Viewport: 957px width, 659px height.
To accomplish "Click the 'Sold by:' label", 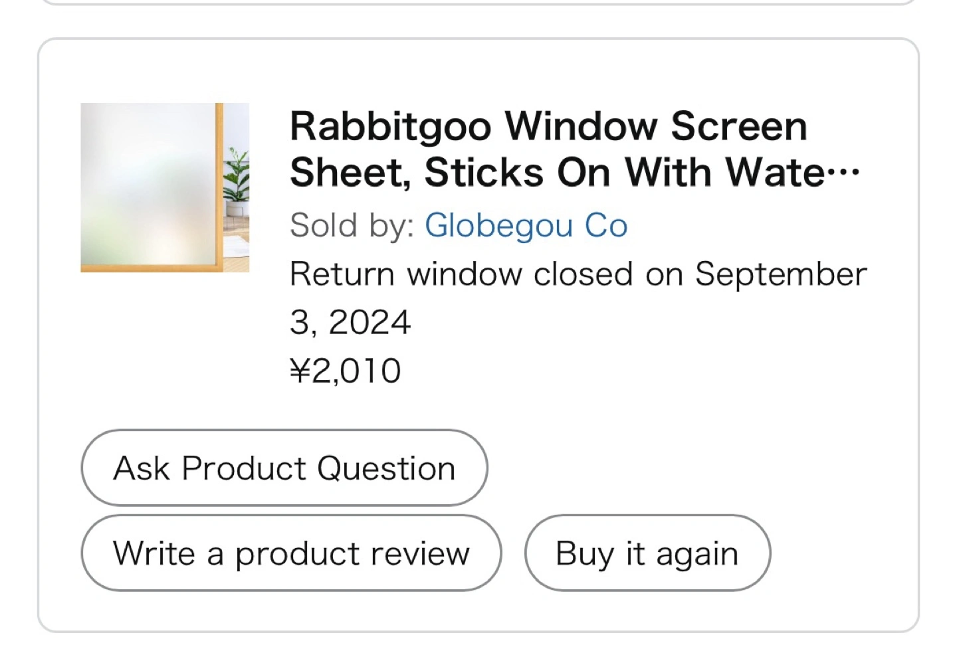I will coord(352,225).
